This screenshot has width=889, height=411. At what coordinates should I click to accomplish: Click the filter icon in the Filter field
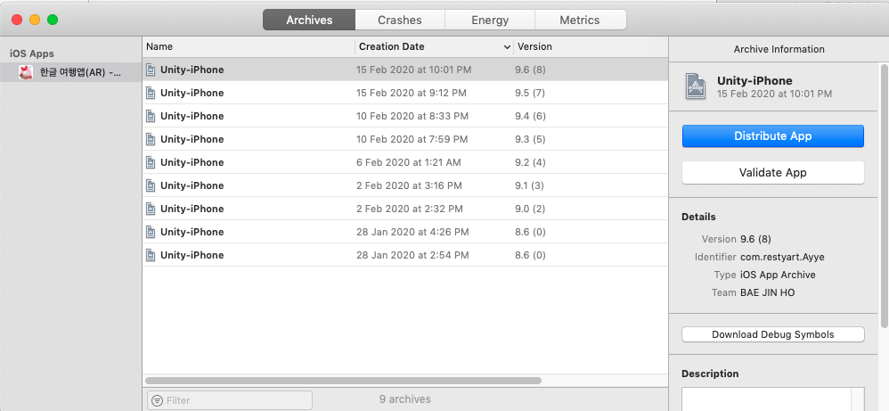pos(157,400)
